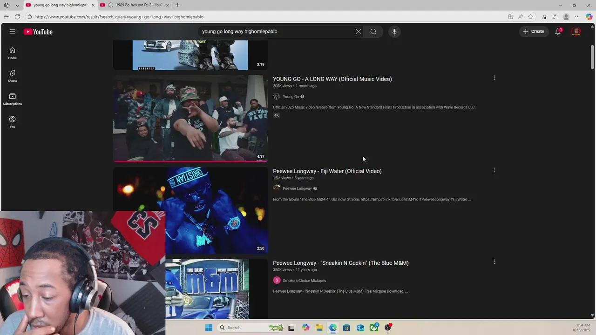Click the 4K badge under Young Go video
The image size is (596, 335).
(276, 115)
